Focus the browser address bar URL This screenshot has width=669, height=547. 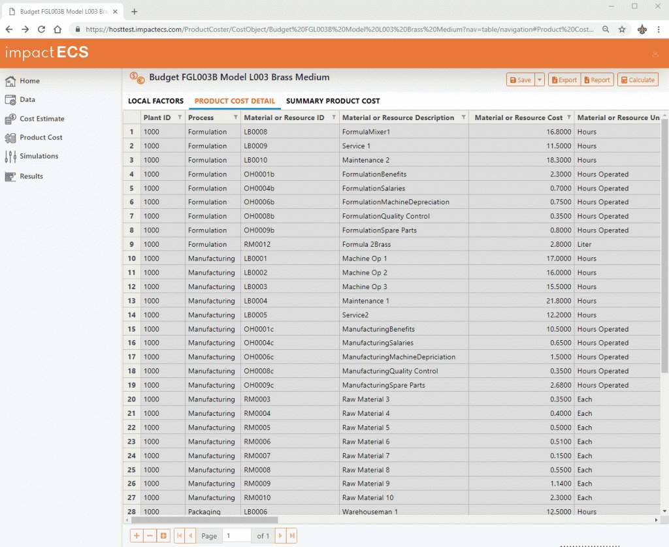click(339, 29)
